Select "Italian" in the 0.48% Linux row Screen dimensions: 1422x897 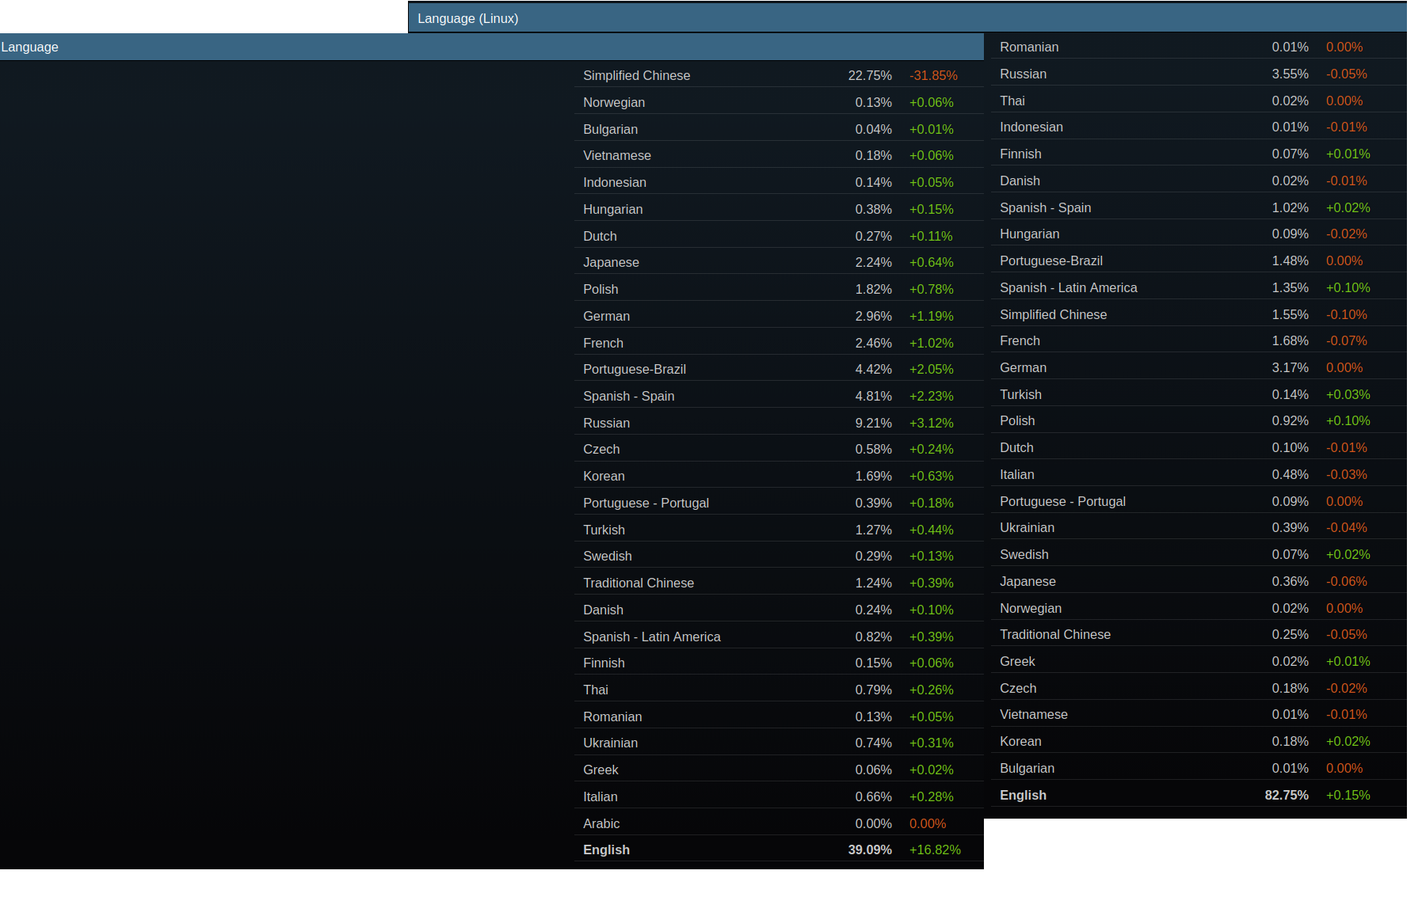1016,474
